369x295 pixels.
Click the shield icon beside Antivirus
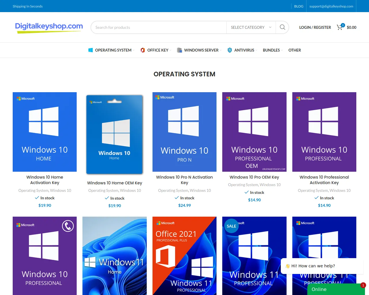(230, 50)
